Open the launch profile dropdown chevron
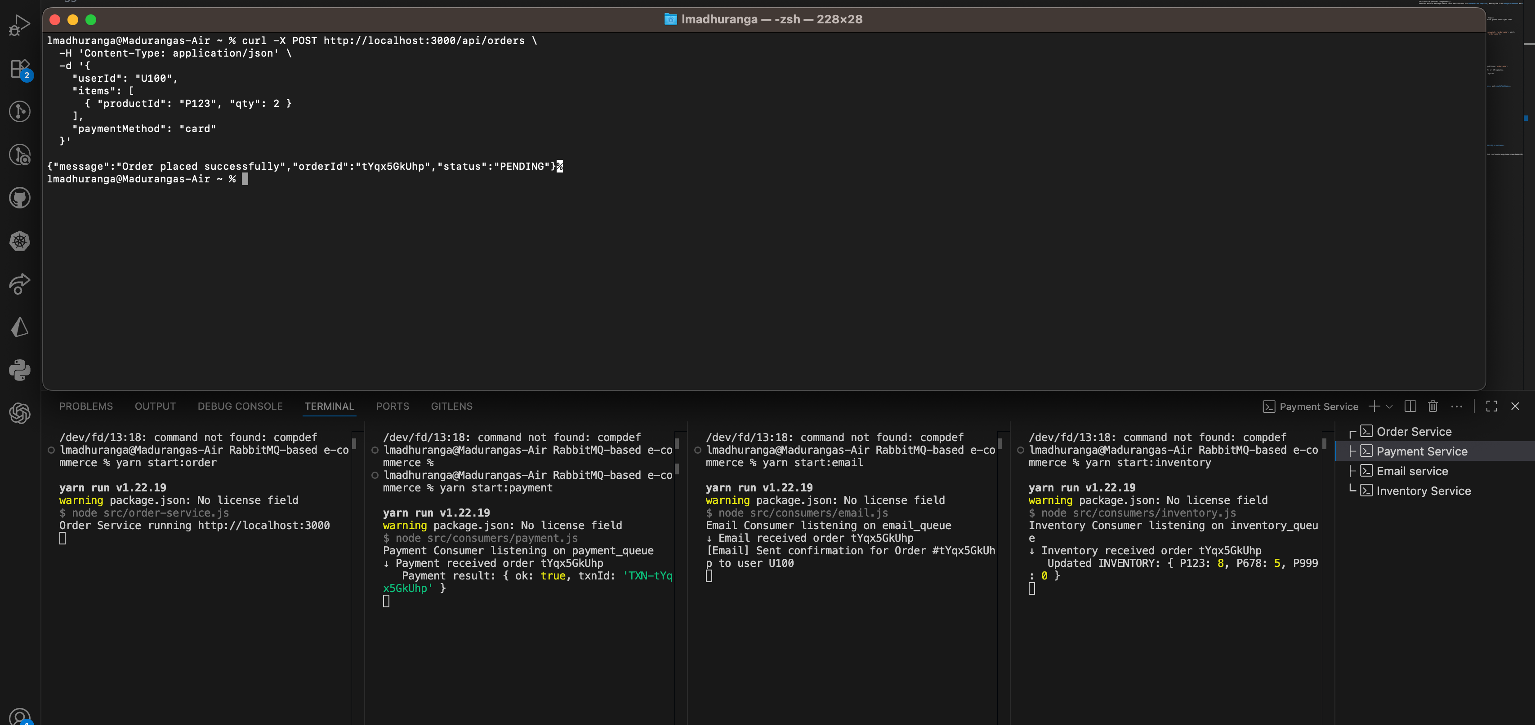Image resolution: width=1535 pixels, height=725 pixels. [x=1389, y=407]
